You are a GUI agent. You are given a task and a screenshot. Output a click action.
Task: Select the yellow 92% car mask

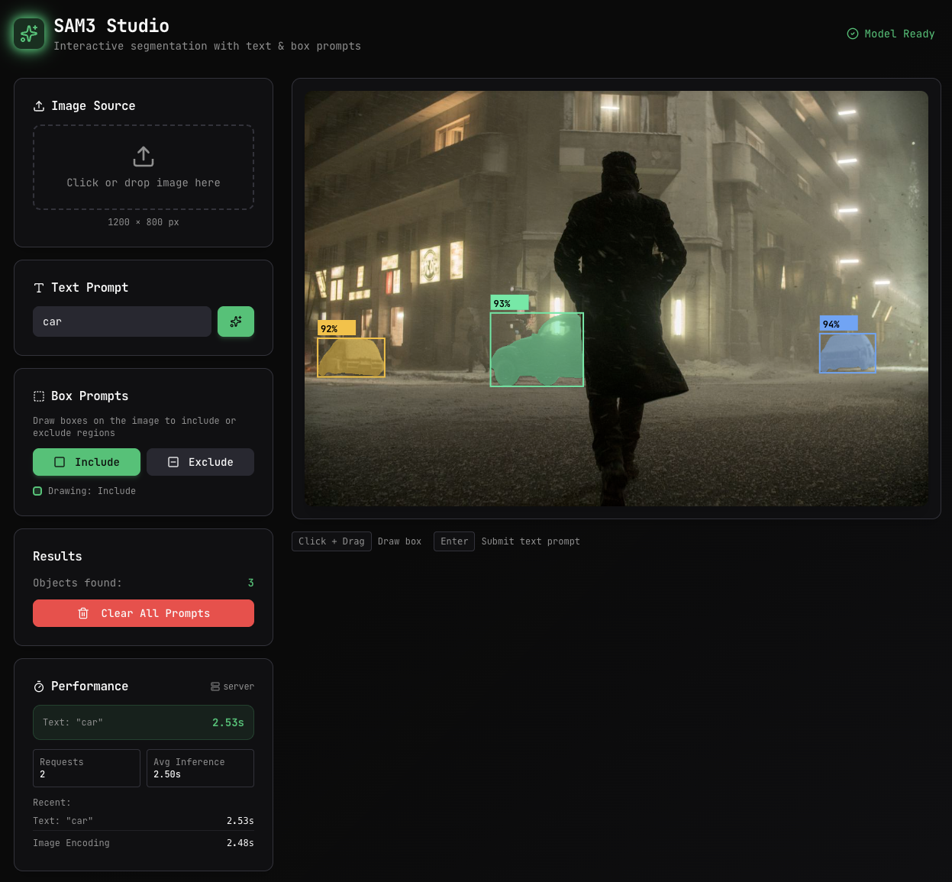pyautogui.click(x=351, y=357)
